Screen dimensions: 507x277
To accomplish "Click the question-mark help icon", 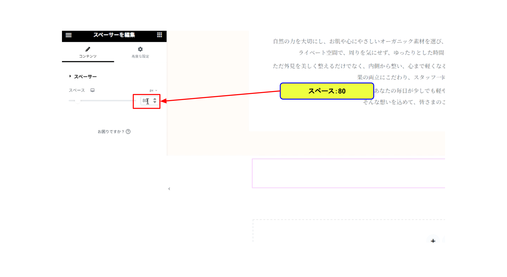I will click(128, 132).
